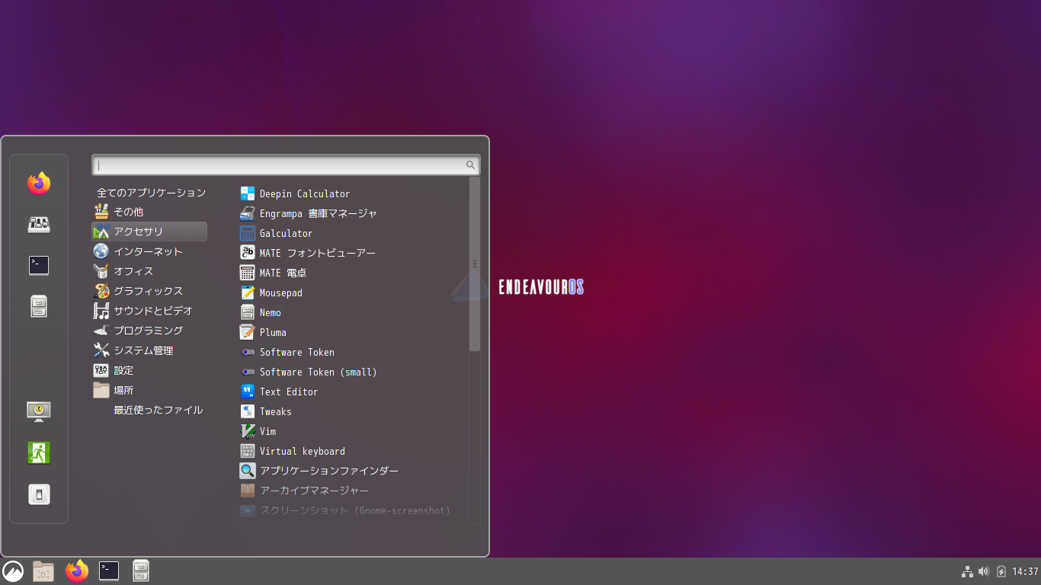The height and width of the screenshot is (585, 1041).
Task: Launch Vim
Action: click(258, 431)
